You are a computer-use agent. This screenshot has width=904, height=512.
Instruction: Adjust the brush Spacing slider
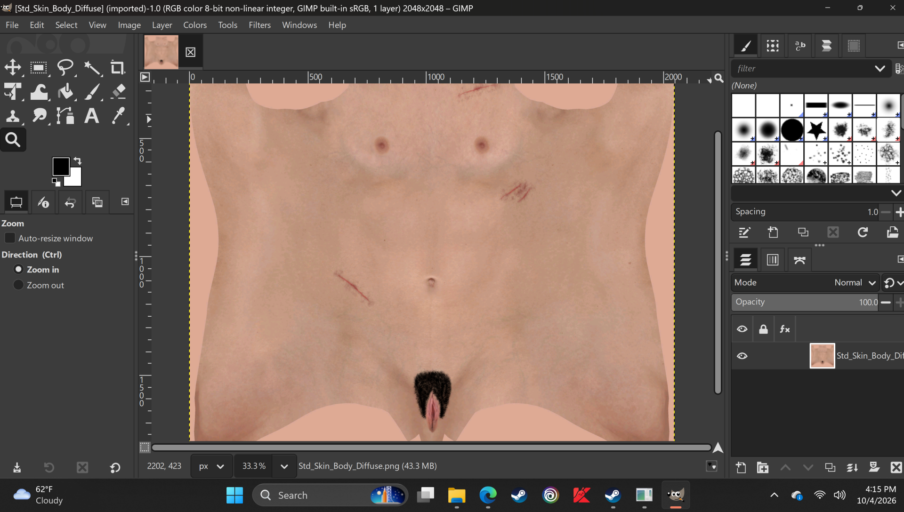pyautogui.click(x=805, y=212)
